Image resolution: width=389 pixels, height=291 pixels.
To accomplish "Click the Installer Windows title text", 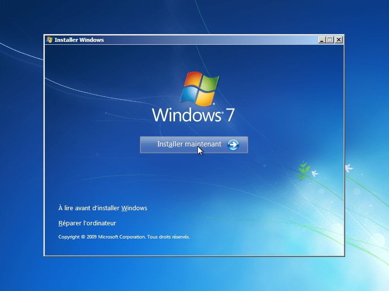I will pos(79,40).
